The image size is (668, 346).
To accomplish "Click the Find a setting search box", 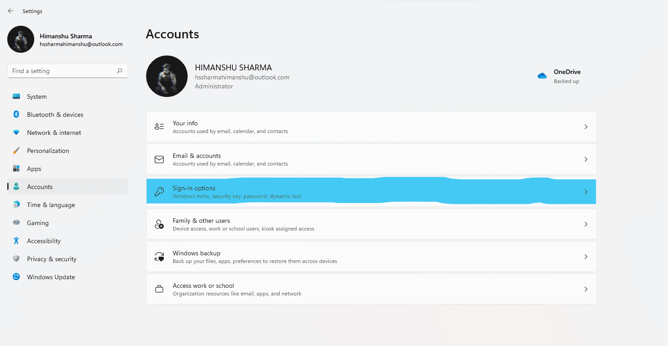I will 68,71.
